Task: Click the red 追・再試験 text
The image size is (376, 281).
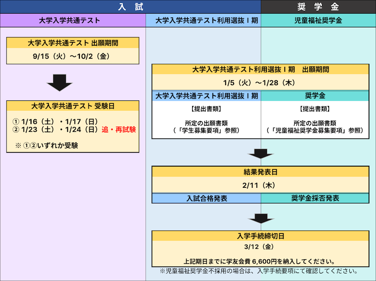Action: click(x=119, y=130)
